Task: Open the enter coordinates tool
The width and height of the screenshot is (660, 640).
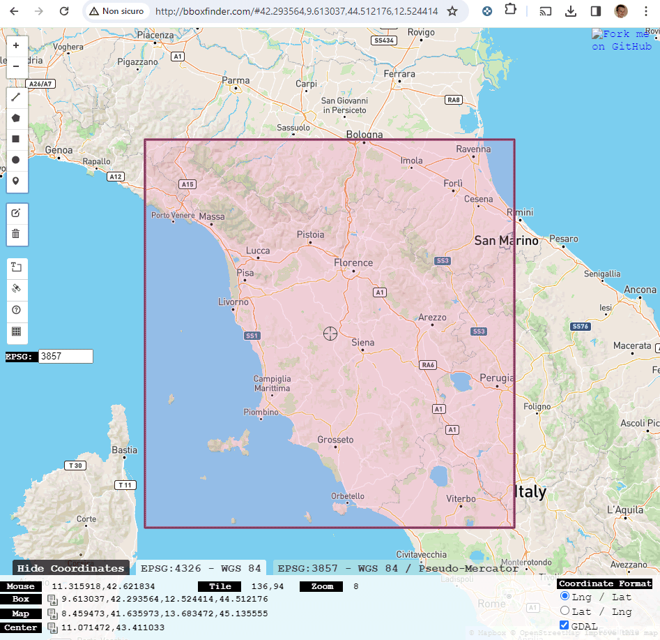Action: (17, 267)
